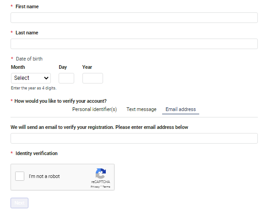Choose the Email address tab
Image resolution: width=267 pixels, height=217 pixels.
click(x=180, y=109)
